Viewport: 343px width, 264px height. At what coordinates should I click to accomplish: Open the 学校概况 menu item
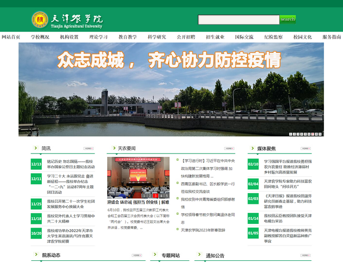pyautogui.click(x=40, y=37)
